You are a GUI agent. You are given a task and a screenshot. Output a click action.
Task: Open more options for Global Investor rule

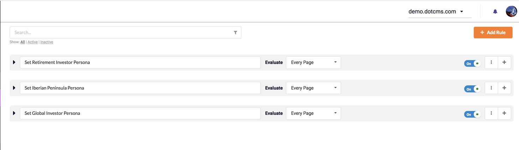491,113
